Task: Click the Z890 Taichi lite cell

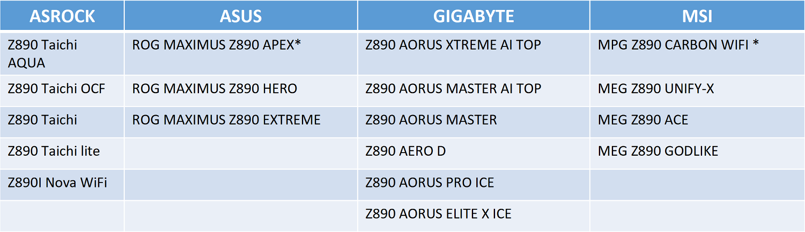Action: point(54,151)
